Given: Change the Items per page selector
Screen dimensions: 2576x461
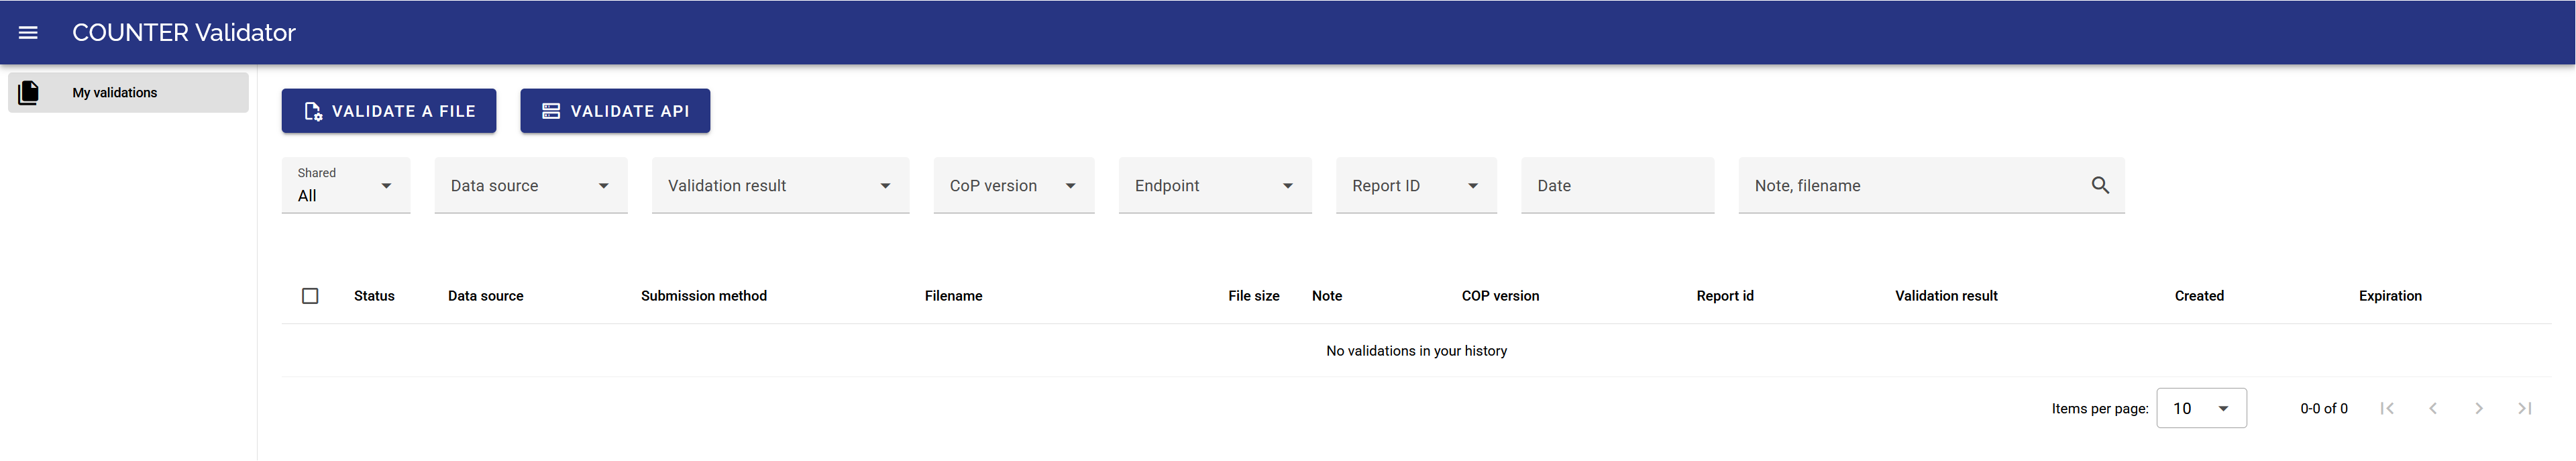Looking at the screenshot, I should pos(2200,408).
